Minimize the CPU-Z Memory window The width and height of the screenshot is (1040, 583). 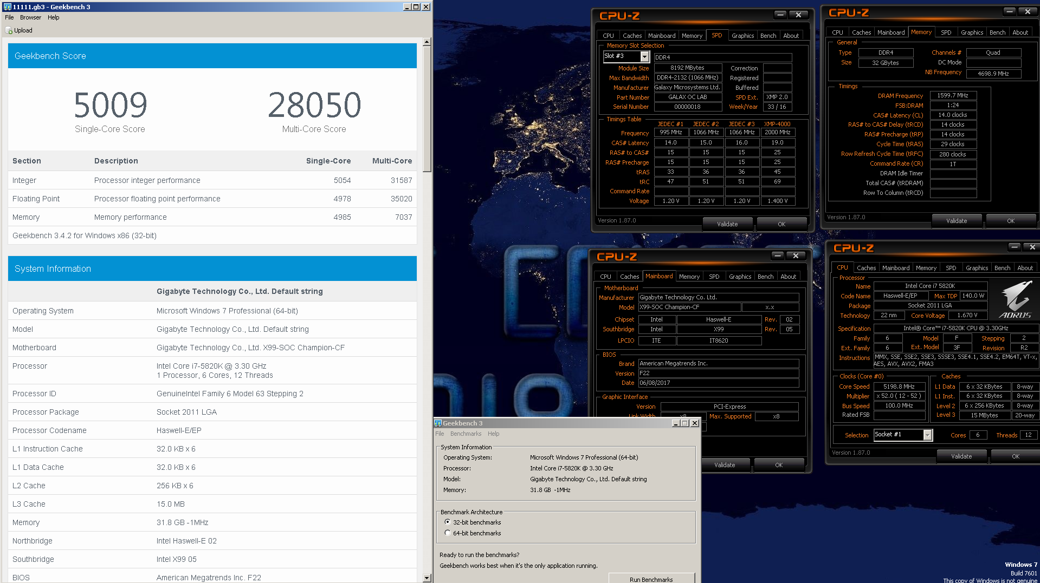1010,11
